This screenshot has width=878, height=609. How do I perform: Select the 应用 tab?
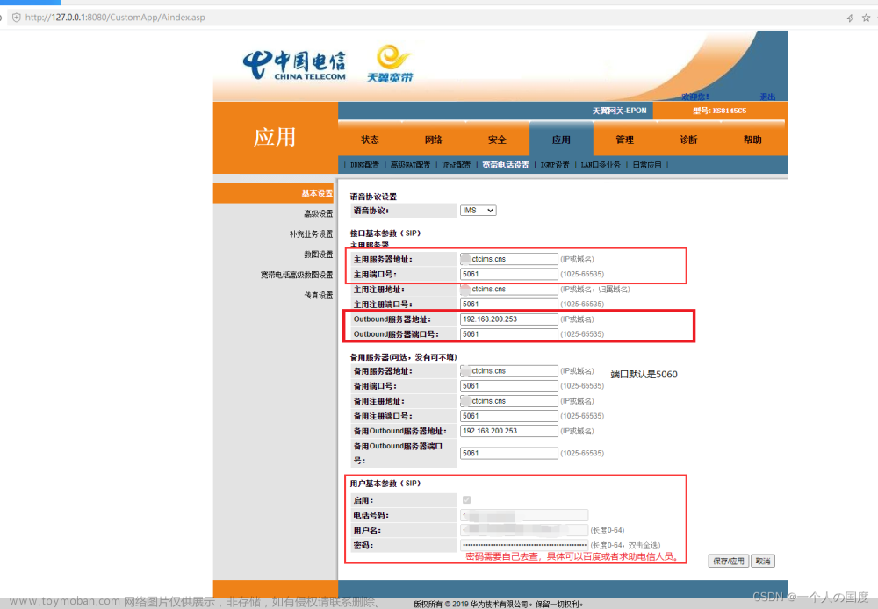[561, 140]
